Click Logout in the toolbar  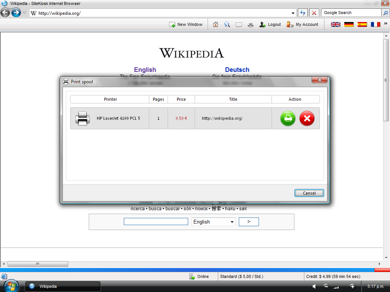point(270,24)
